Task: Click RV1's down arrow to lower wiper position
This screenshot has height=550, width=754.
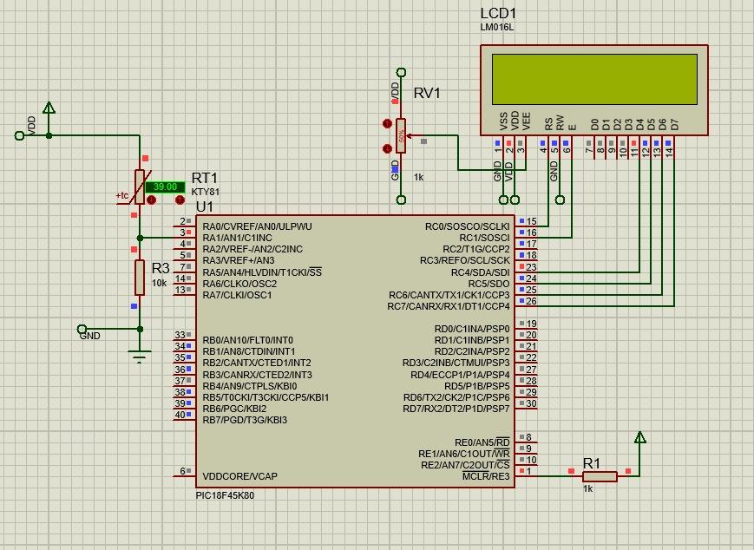Action: point(387,147)
